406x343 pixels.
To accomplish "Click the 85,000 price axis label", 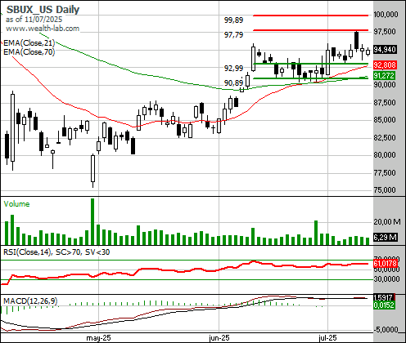I will (x=384, y=120).
